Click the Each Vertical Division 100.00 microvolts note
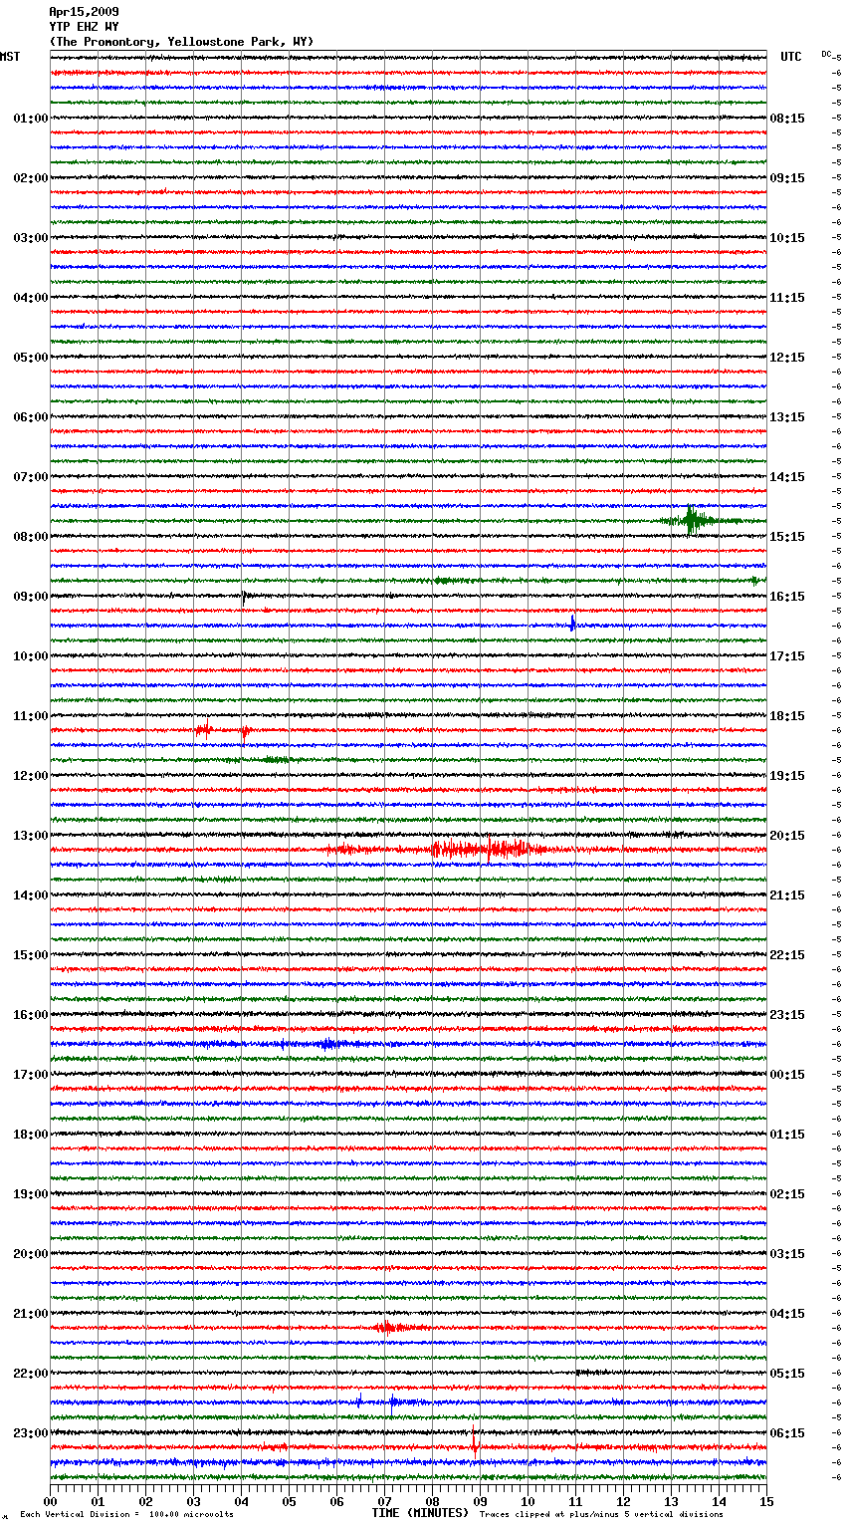846x1528 pixels. (127, 1514)
